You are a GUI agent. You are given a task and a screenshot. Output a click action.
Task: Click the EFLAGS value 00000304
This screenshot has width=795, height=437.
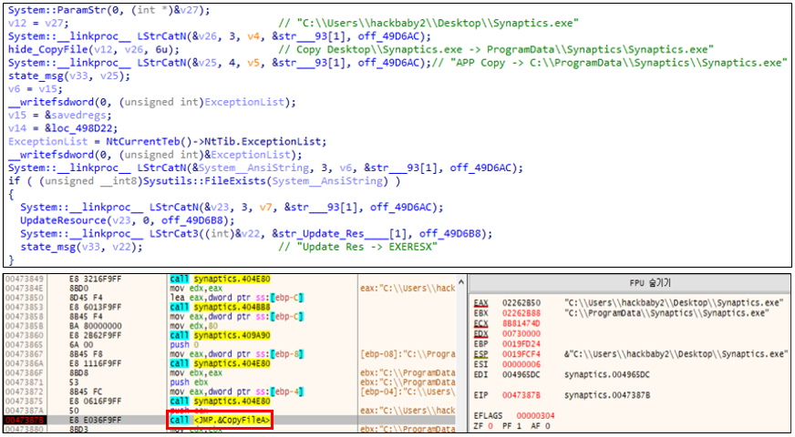[535, 416]
